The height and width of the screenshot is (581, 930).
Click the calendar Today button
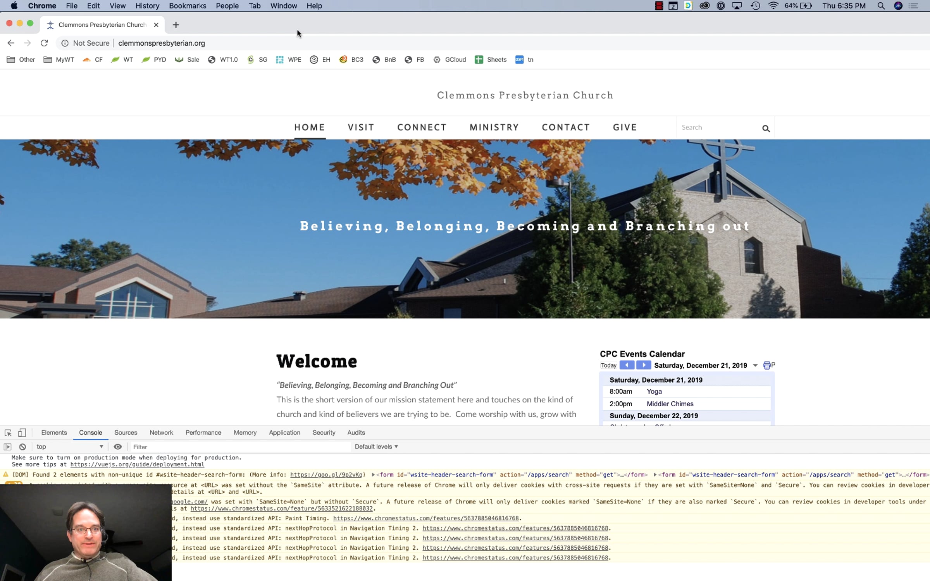608,365
